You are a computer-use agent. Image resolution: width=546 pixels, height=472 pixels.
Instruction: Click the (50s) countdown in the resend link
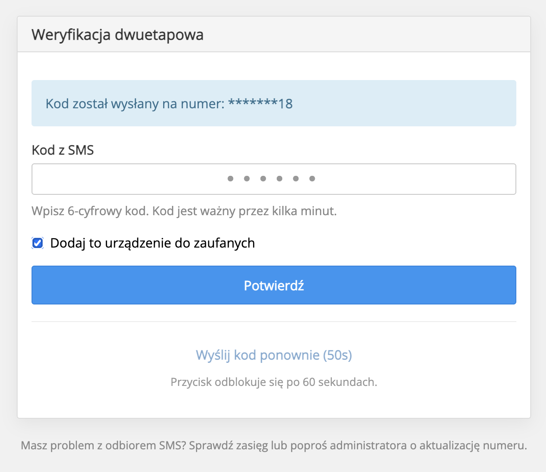pyautogui.click(x=337, y=355)
